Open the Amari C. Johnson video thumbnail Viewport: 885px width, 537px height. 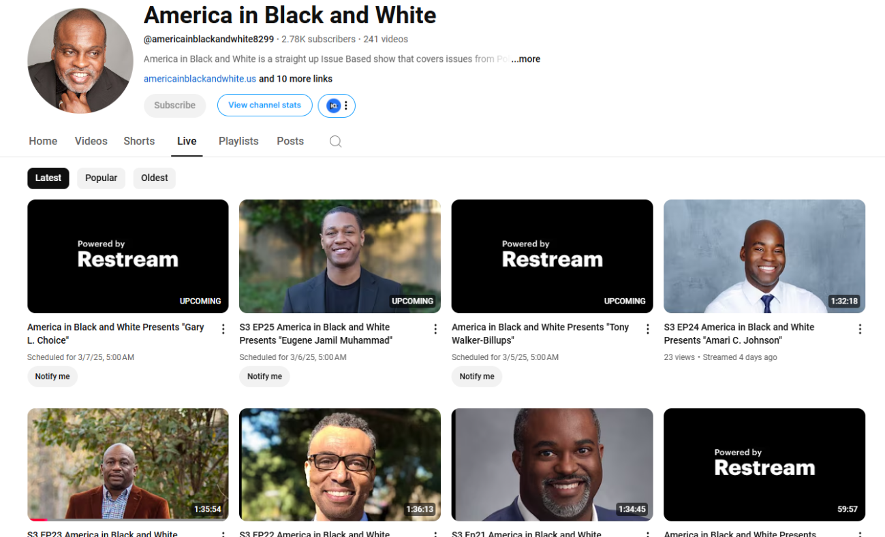[764, 256]
